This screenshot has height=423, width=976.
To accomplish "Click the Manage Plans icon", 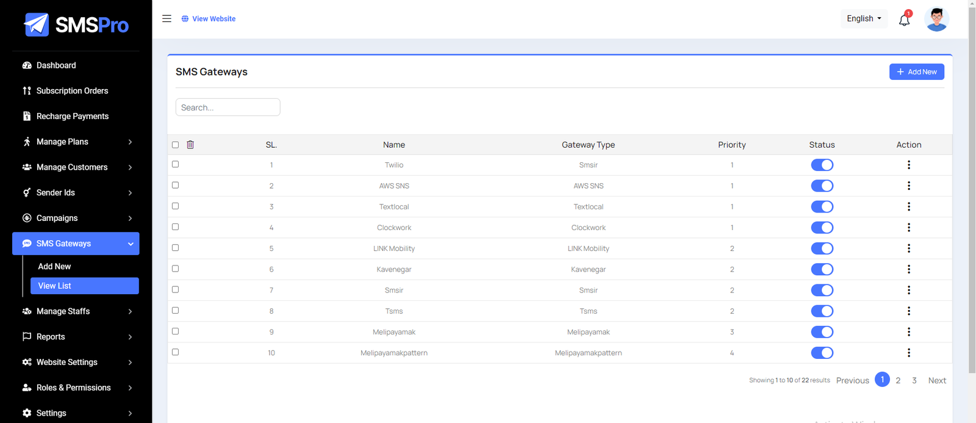I will coord(27,142).
